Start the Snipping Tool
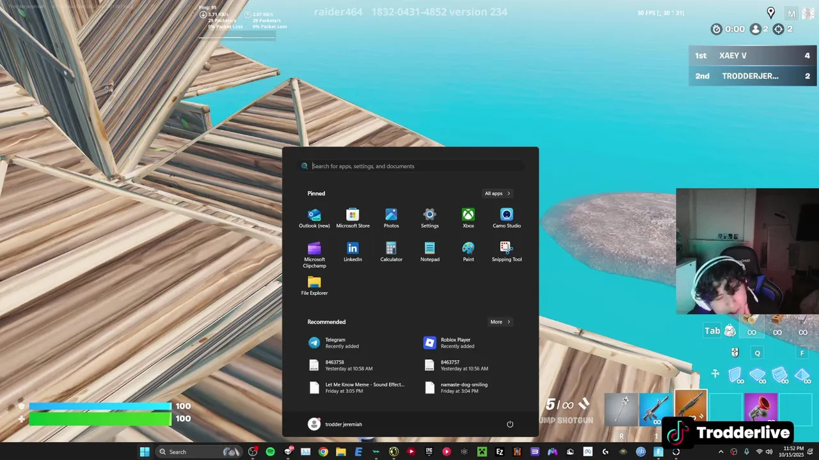 coord(507,252)
